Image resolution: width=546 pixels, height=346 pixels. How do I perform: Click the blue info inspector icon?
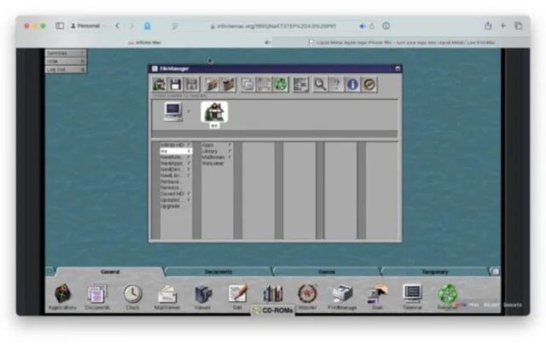352,84
